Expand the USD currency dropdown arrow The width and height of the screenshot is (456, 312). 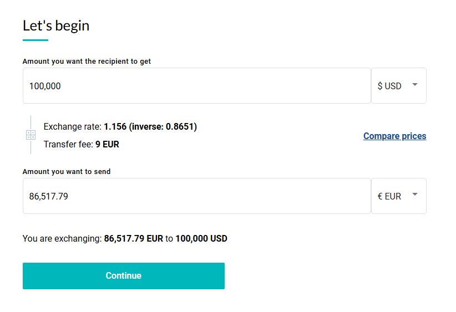tap(414, 85)
